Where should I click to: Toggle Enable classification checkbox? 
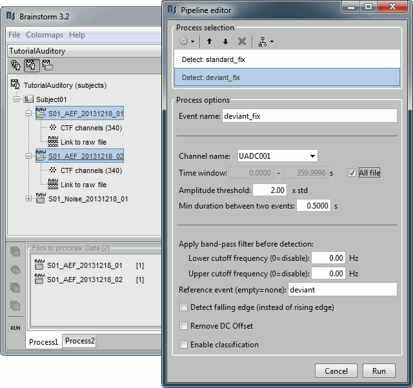click(x=185, y=345)
